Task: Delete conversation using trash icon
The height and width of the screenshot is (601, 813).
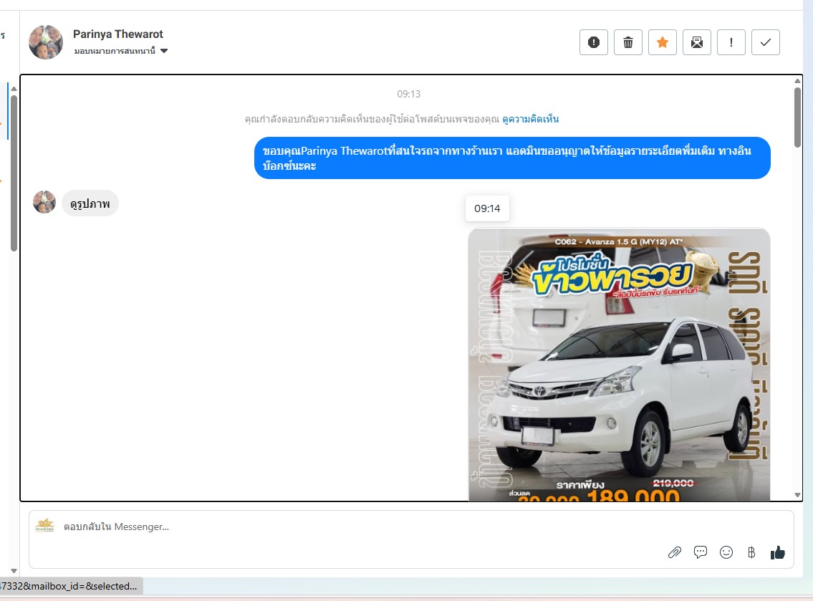Action: click(x=628, y=42)
